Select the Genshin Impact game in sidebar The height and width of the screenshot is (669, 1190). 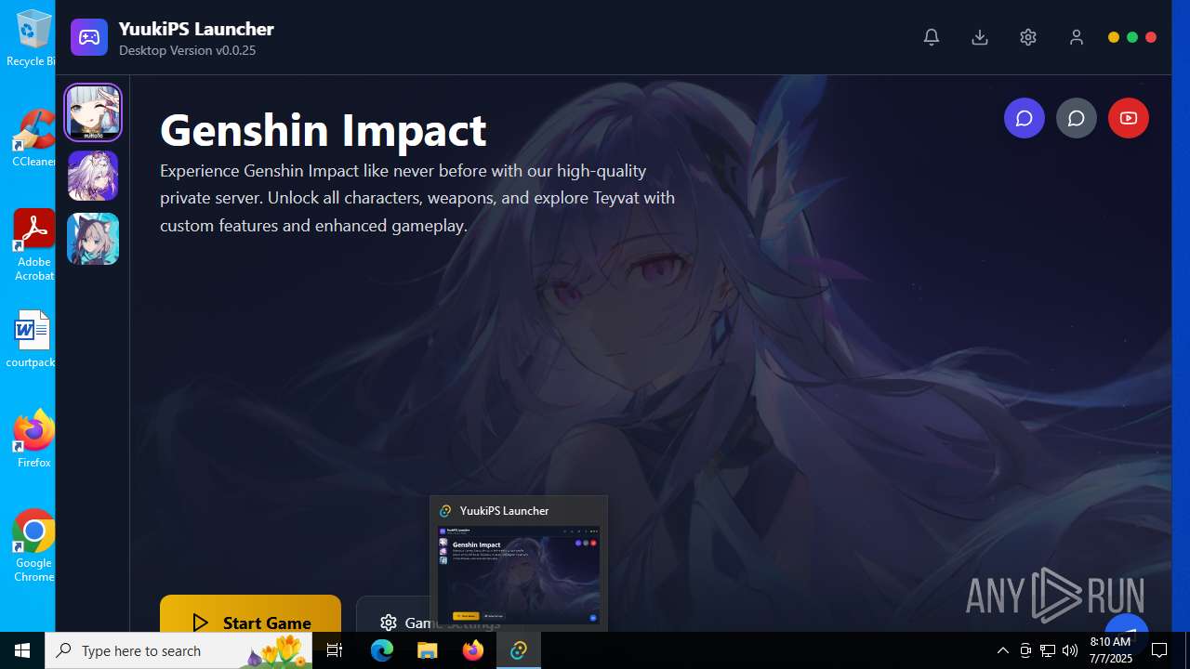click(93, 112)
